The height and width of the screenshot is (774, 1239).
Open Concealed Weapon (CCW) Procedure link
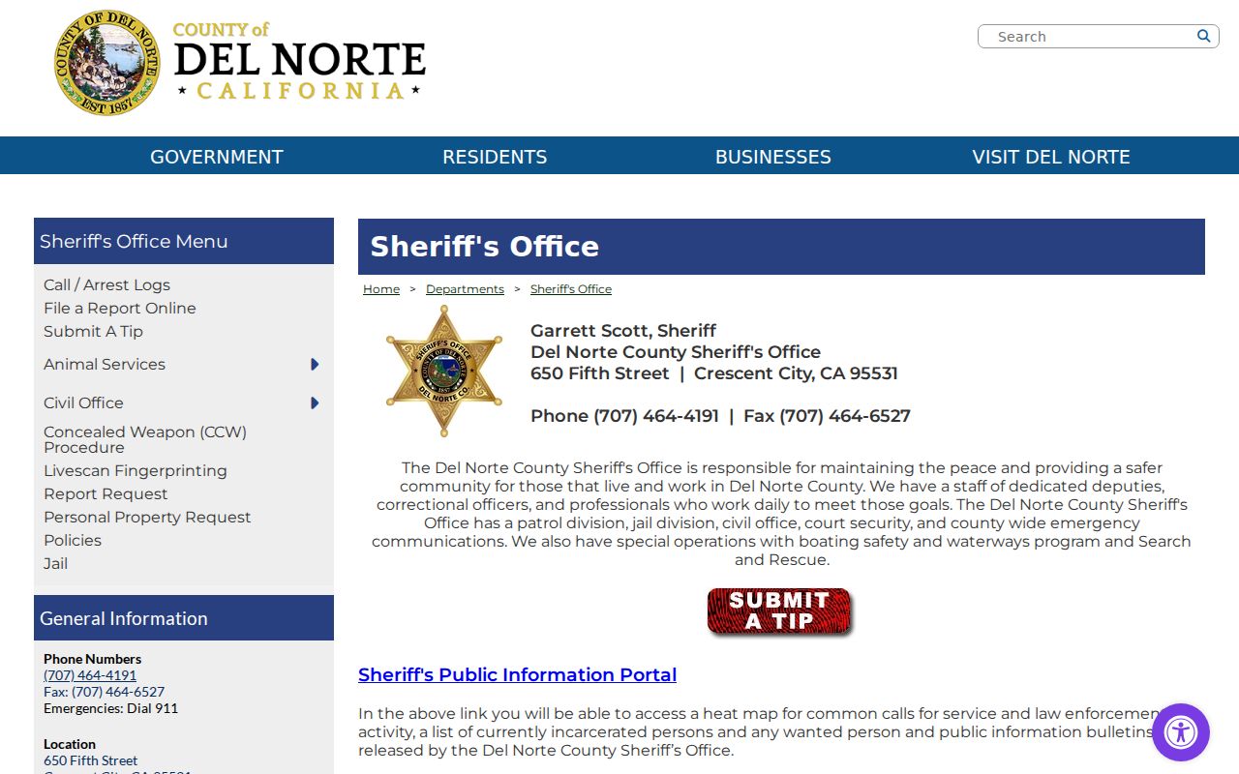(x=145, y=439)
